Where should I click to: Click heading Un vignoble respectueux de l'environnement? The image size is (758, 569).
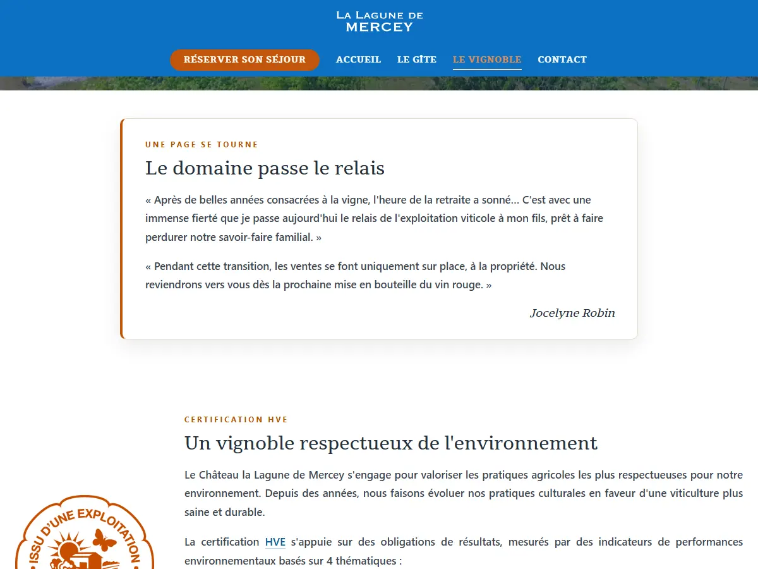click(x=391, y=443)
